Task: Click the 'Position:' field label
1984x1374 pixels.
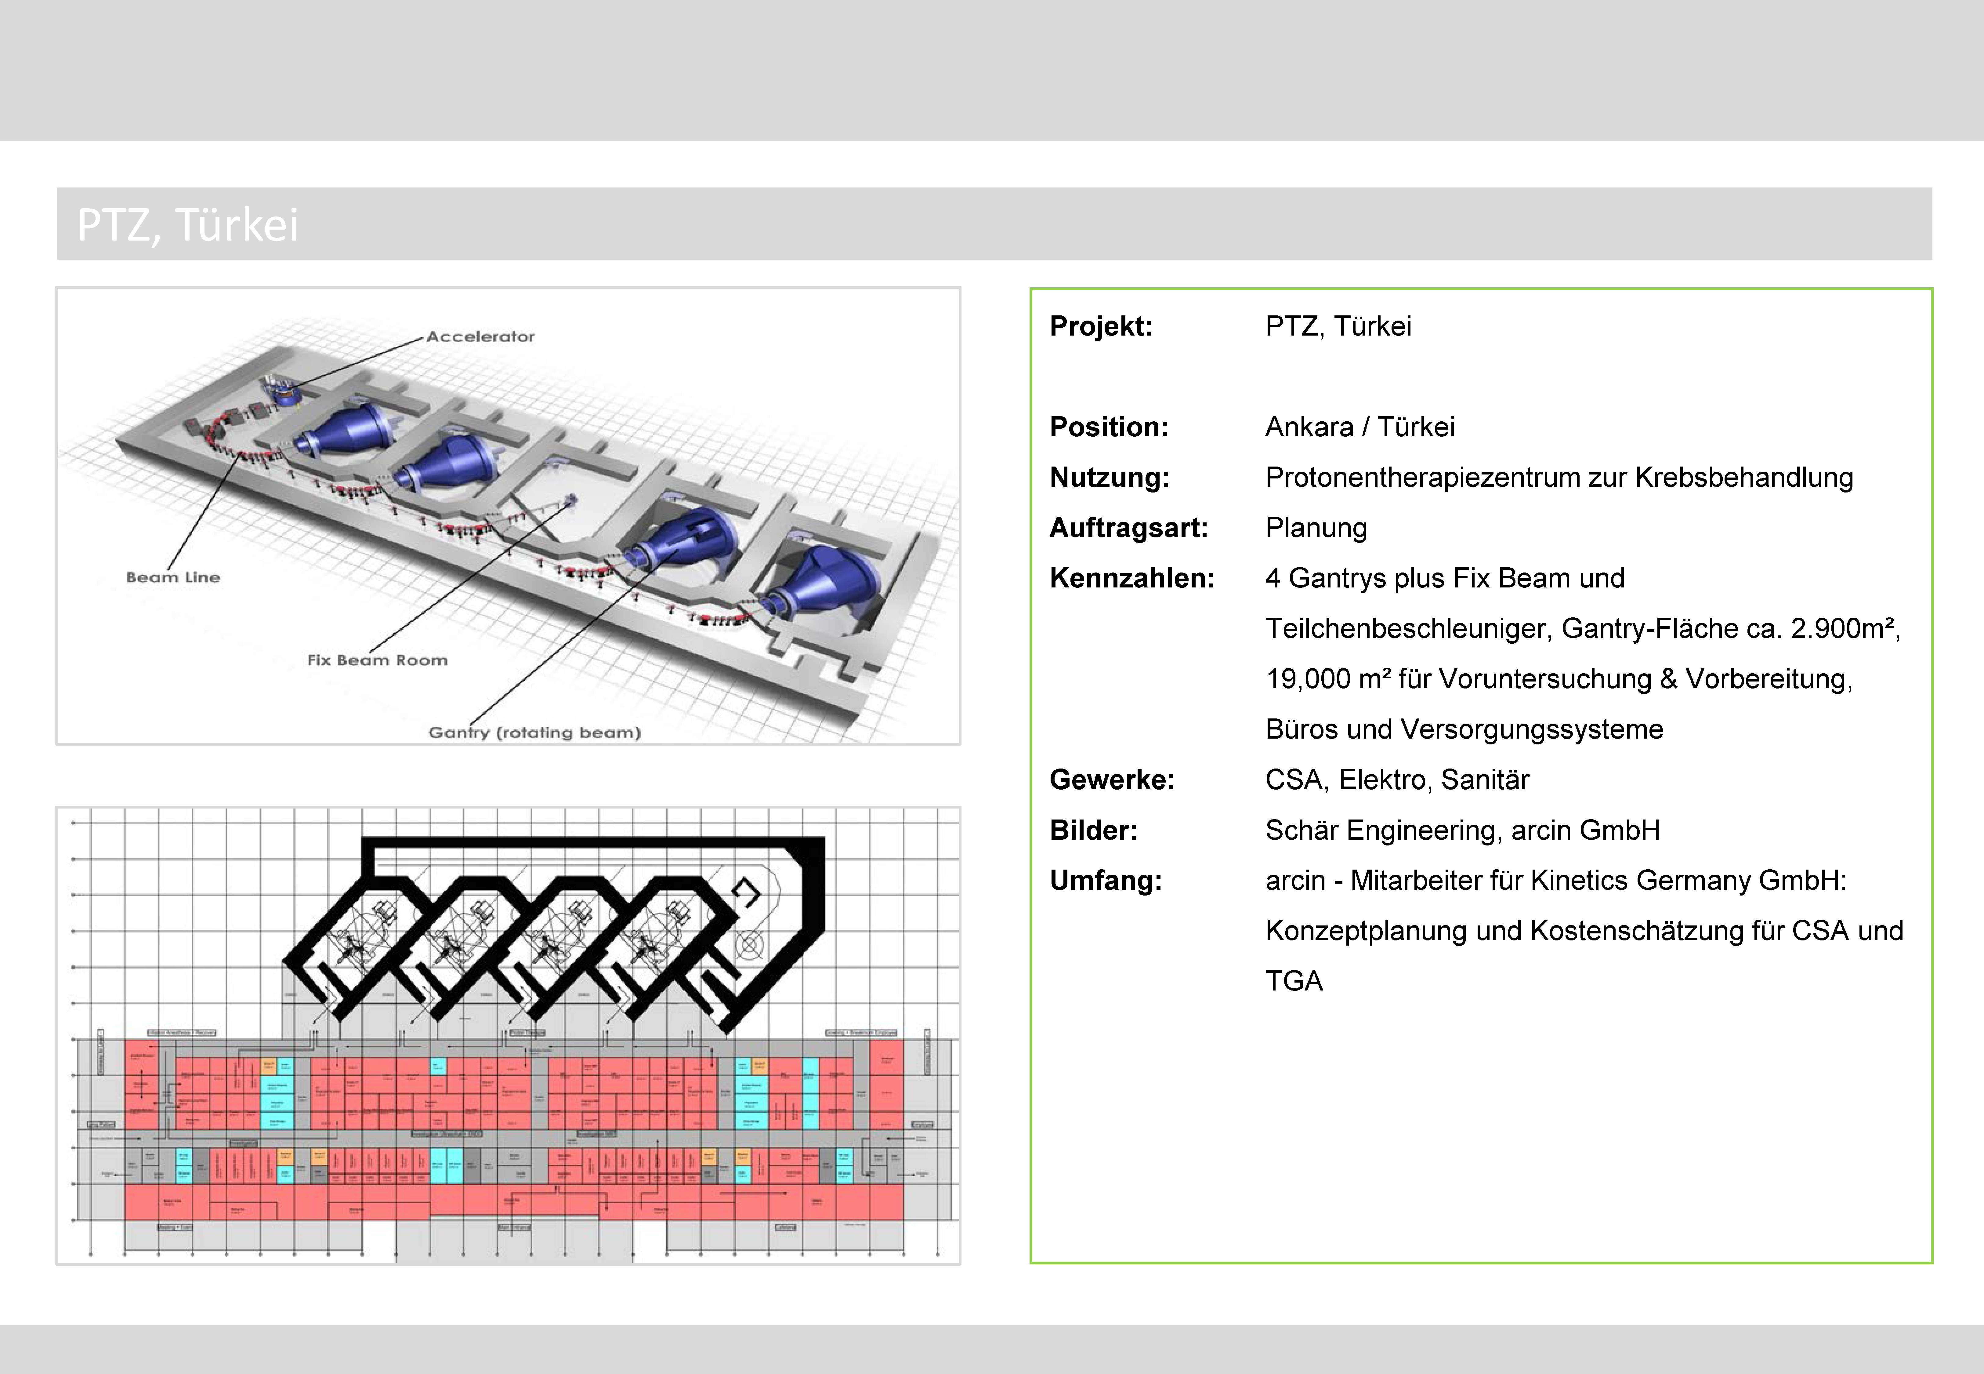Action: [1109, 427]
